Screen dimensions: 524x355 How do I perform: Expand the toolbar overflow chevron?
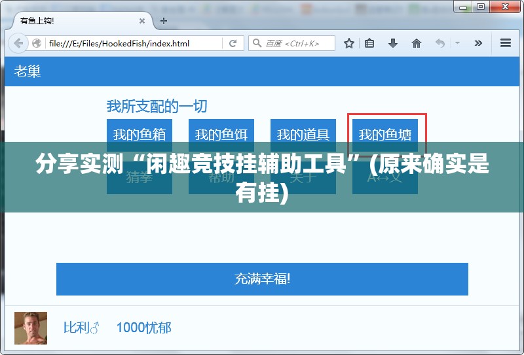pos(478,44)
